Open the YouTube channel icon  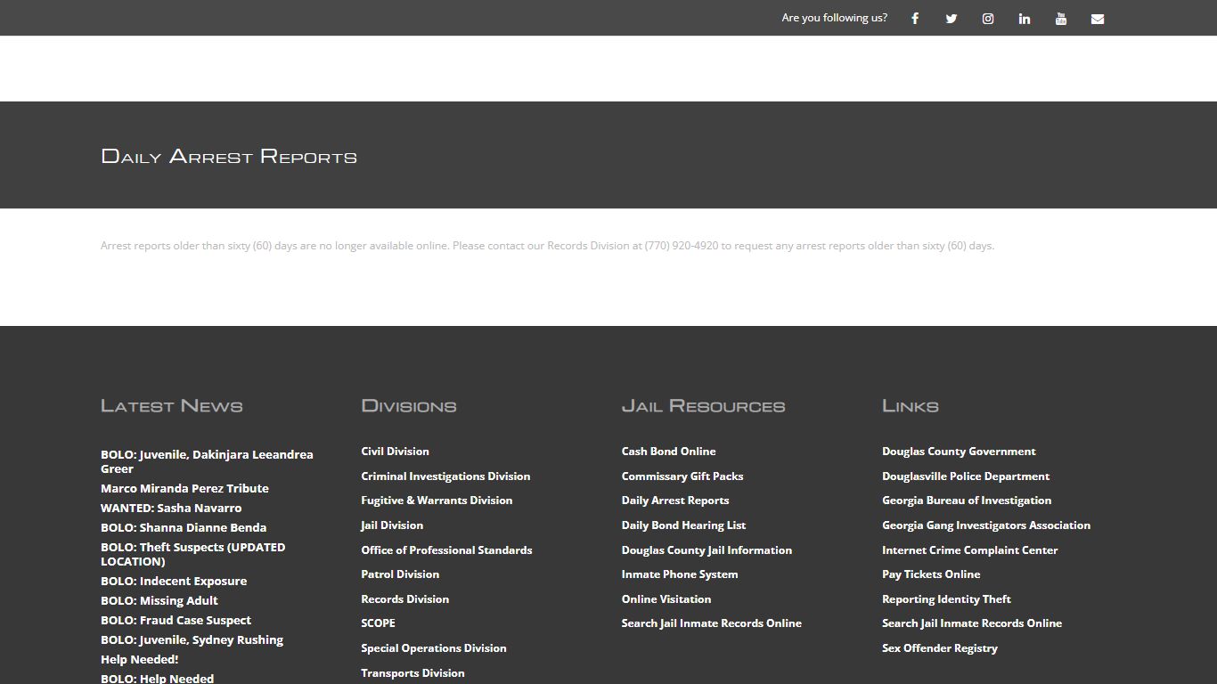tap(1061, 18)
